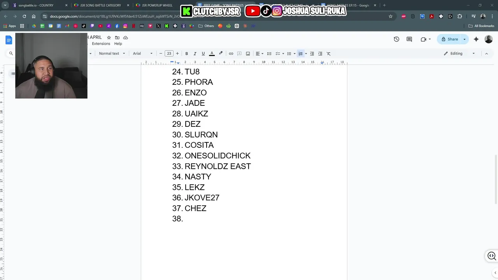
Task: Click the Apps bookmarks shortcut
Action: click(x=9, y=26)
